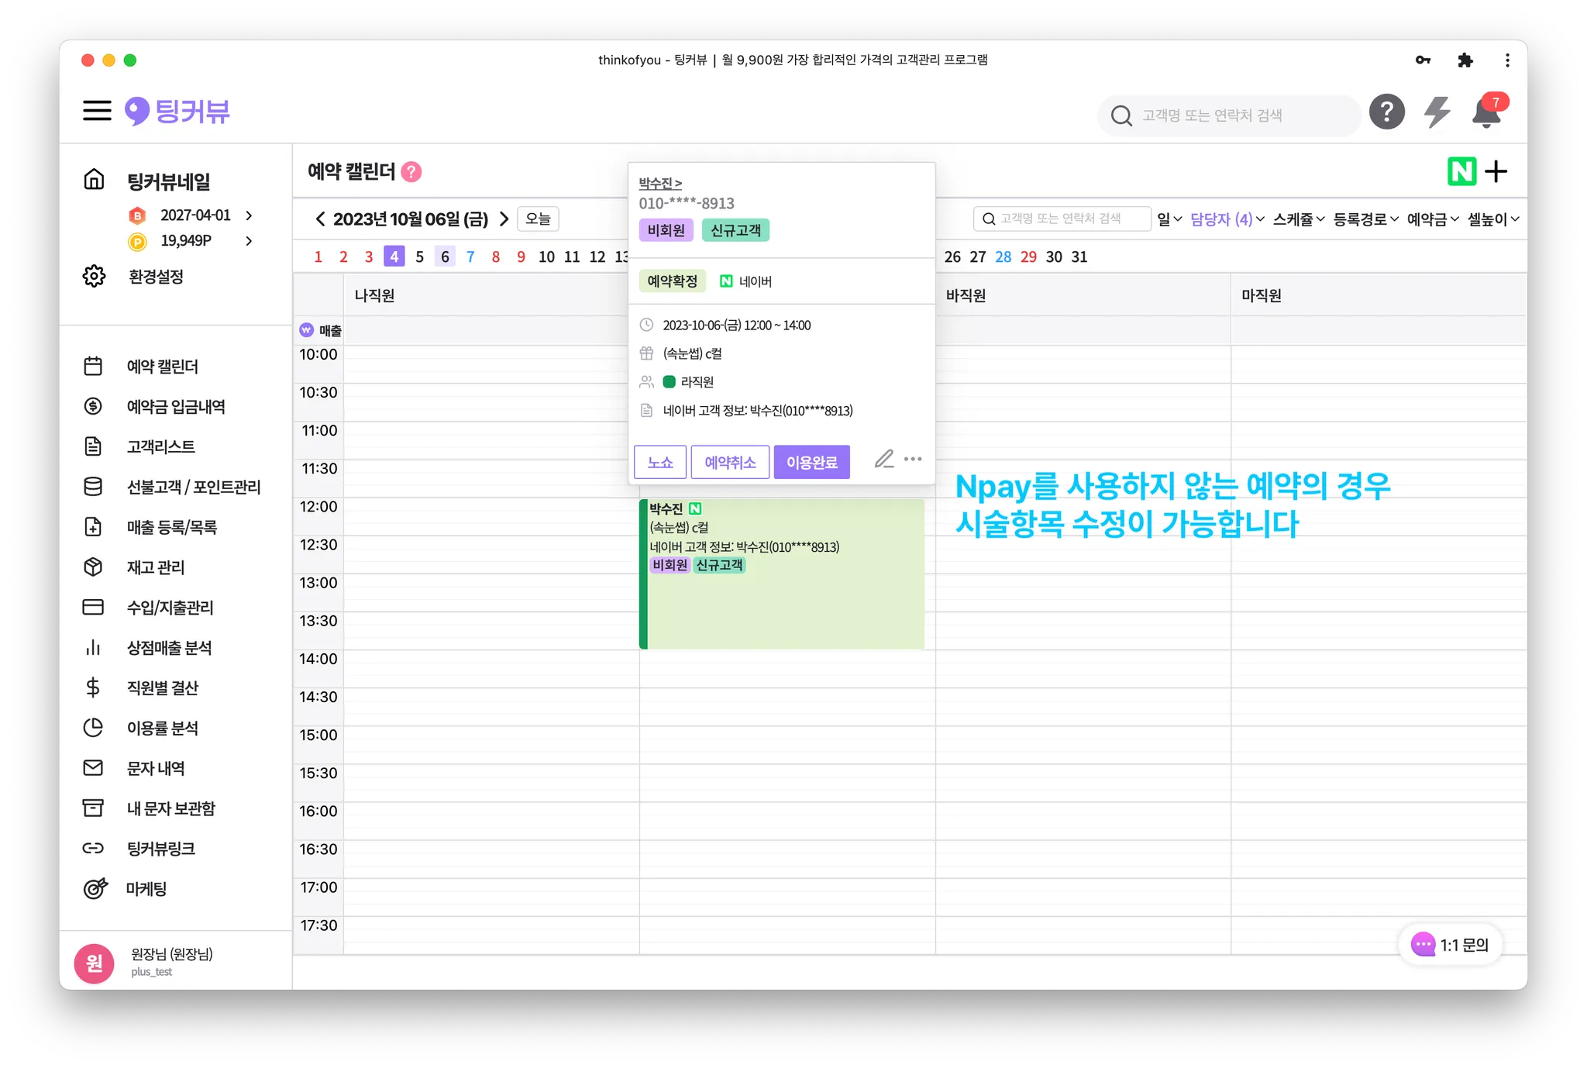Expand the 등록경로 dropdown
This screenshot has height=1068, width=1587.
click(1365, 219)
